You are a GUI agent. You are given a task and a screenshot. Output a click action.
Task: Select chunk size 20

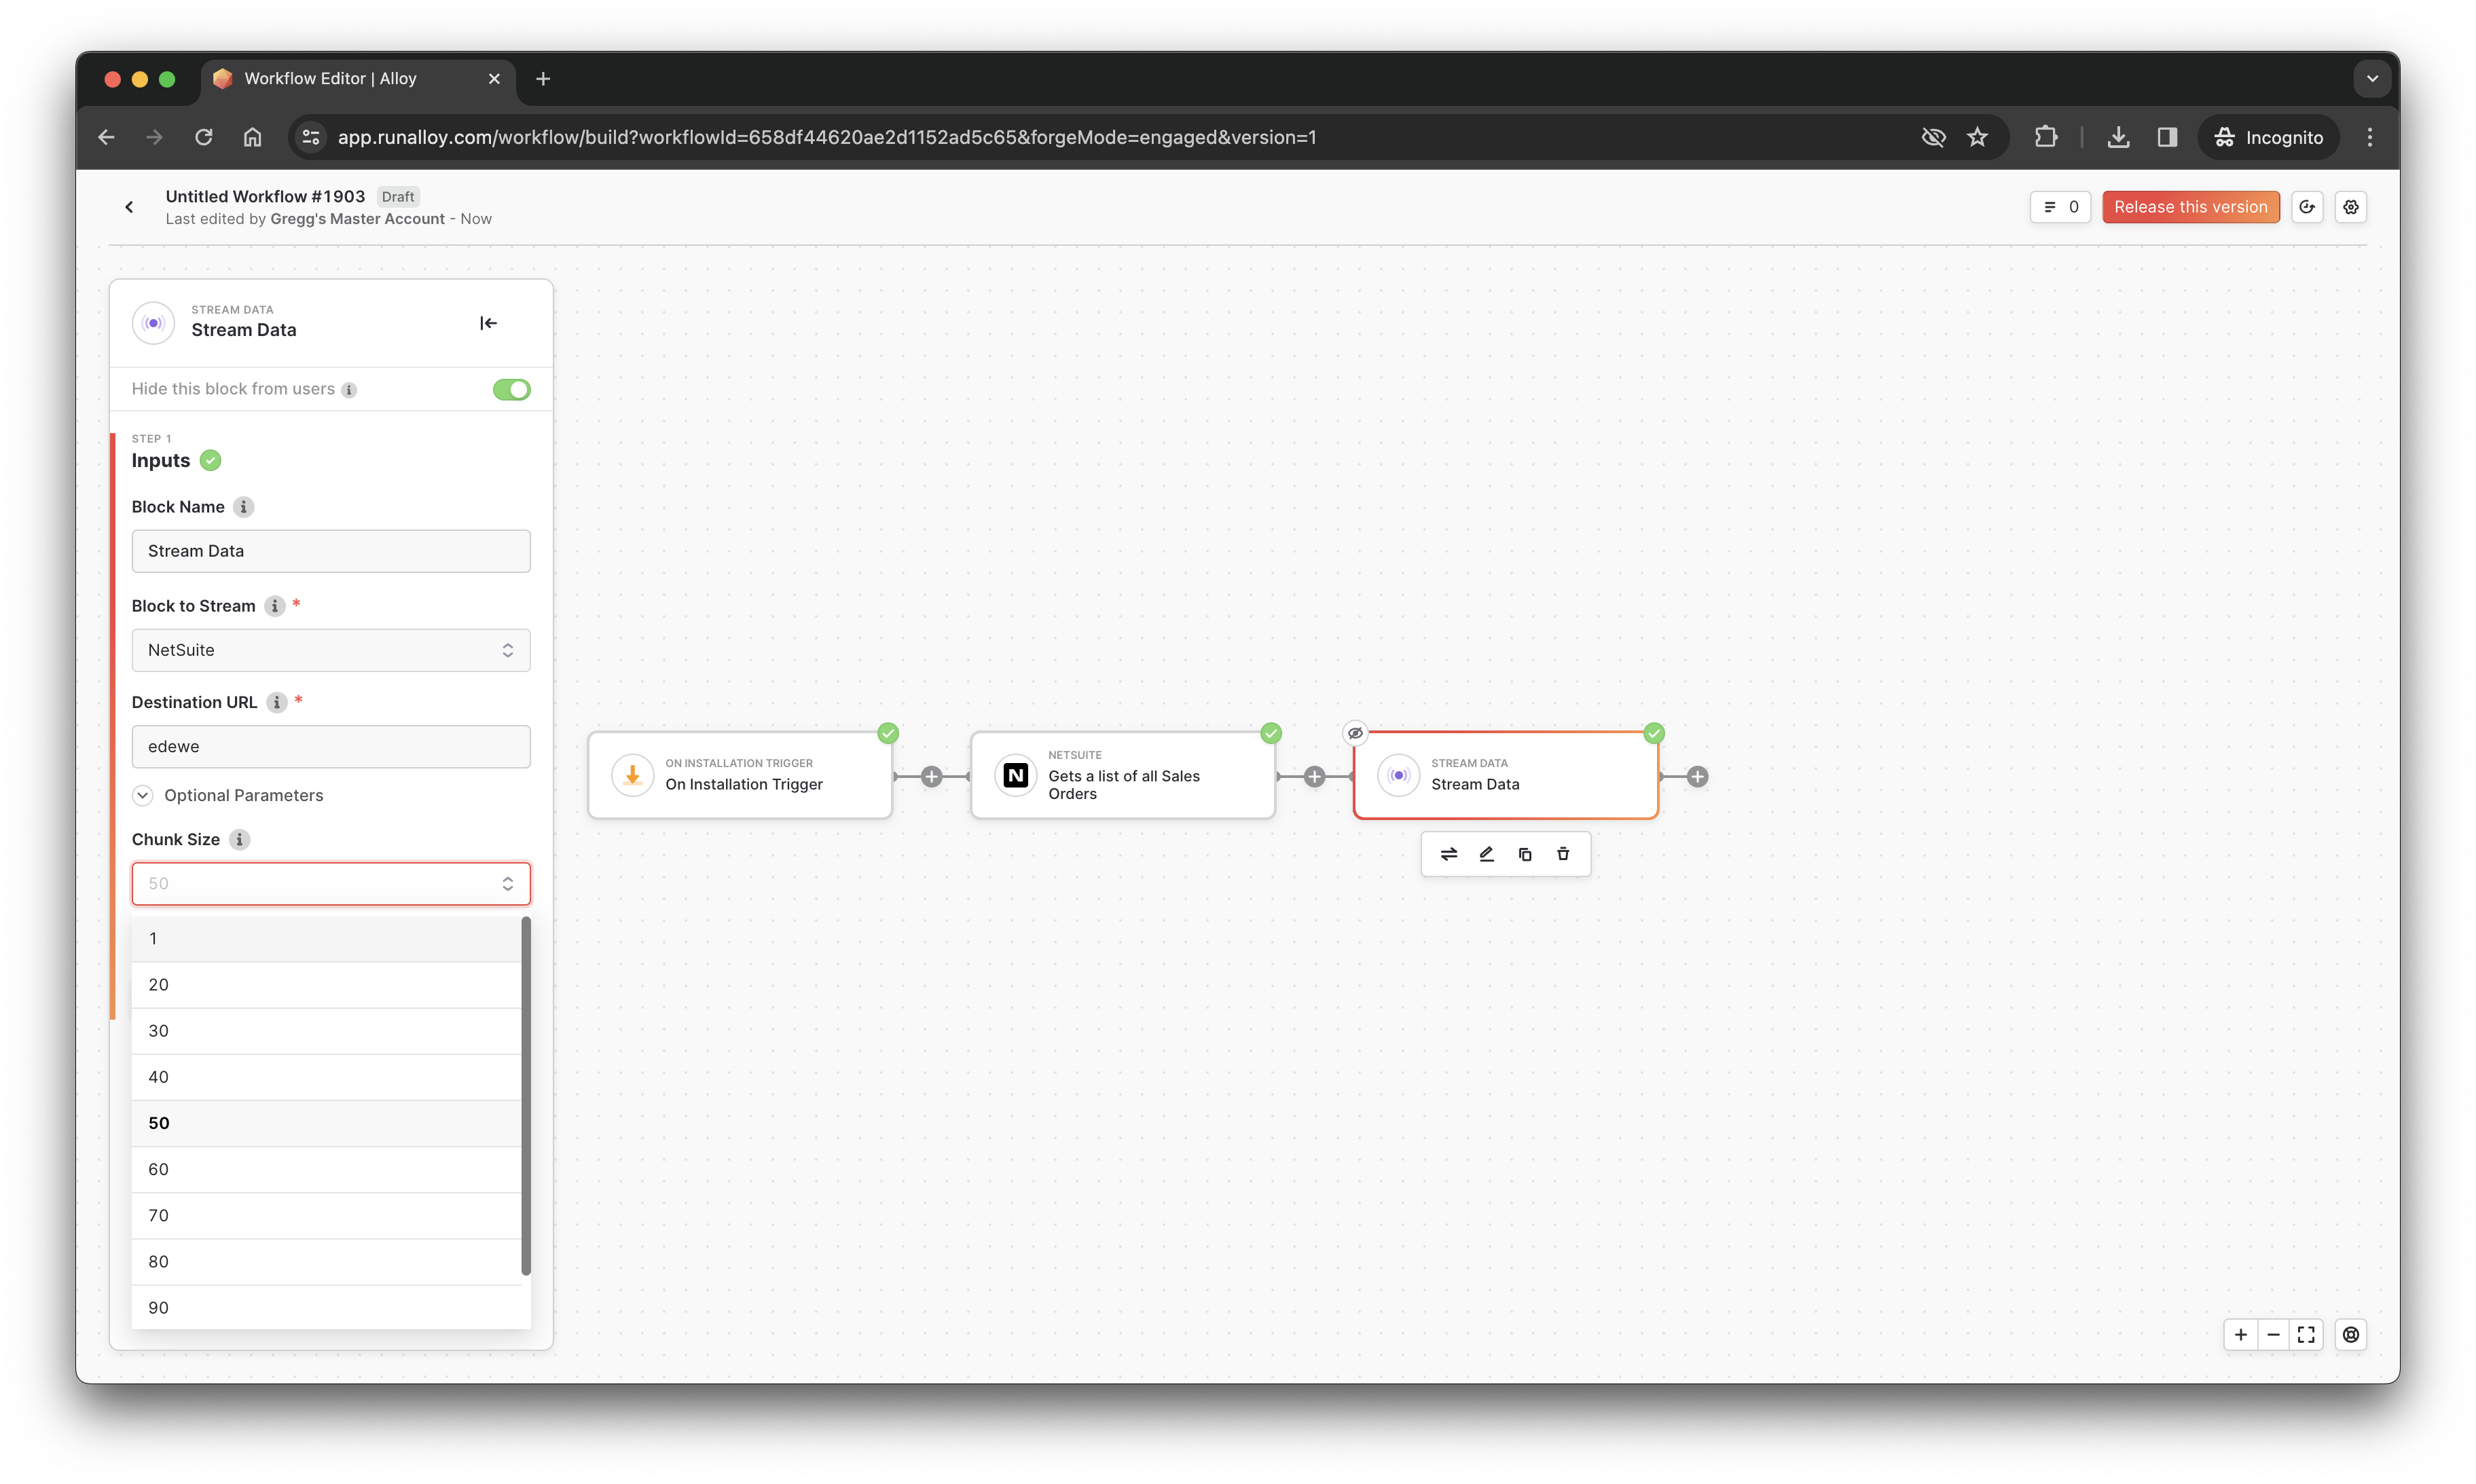click(326, 985)
